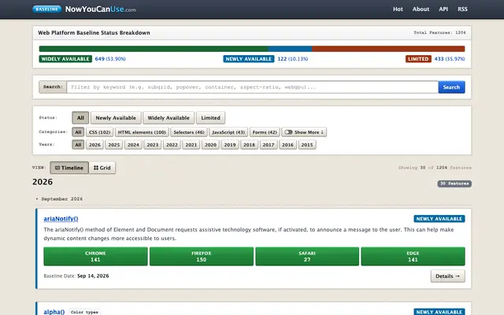Filter status by Limited
504x315 pixels.
pos(210,117)
